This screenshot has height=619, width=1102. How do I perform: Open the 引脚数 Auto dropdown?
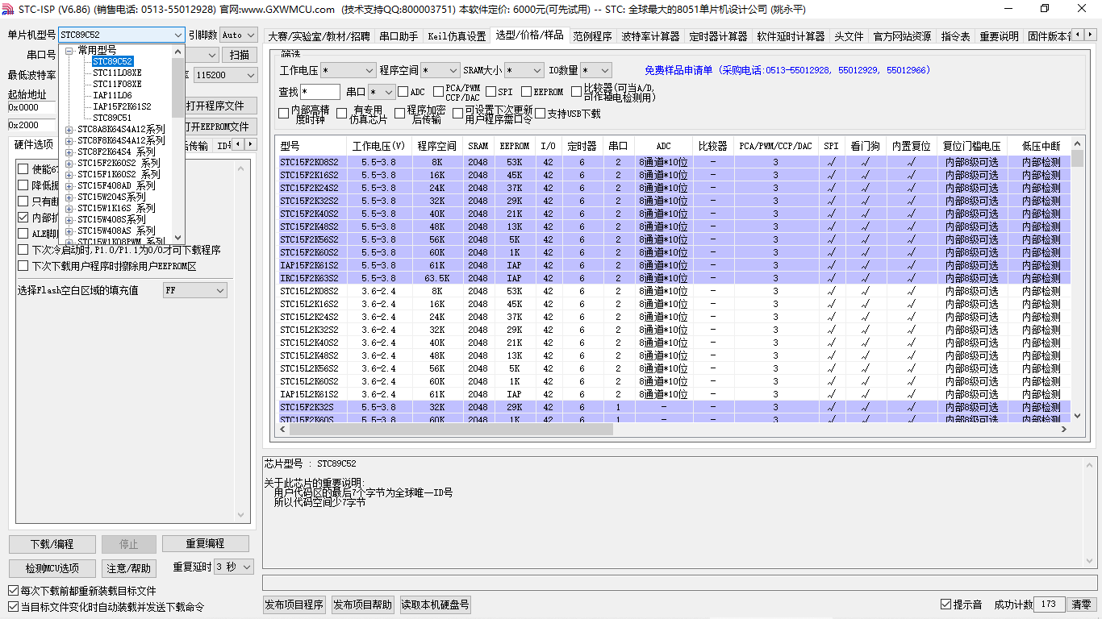pyautogui.click(x=238, y=35)
